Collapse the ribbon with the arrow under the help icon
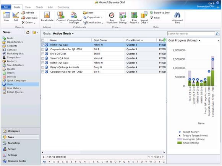The width and height of the screenshot is (222, 166). (218, 7)
